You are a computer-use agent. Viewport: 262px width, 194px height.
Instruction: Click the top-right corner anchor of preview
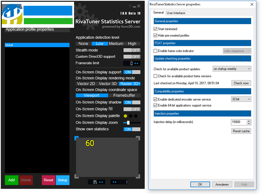pyautogui.click(x=138, y=138)
